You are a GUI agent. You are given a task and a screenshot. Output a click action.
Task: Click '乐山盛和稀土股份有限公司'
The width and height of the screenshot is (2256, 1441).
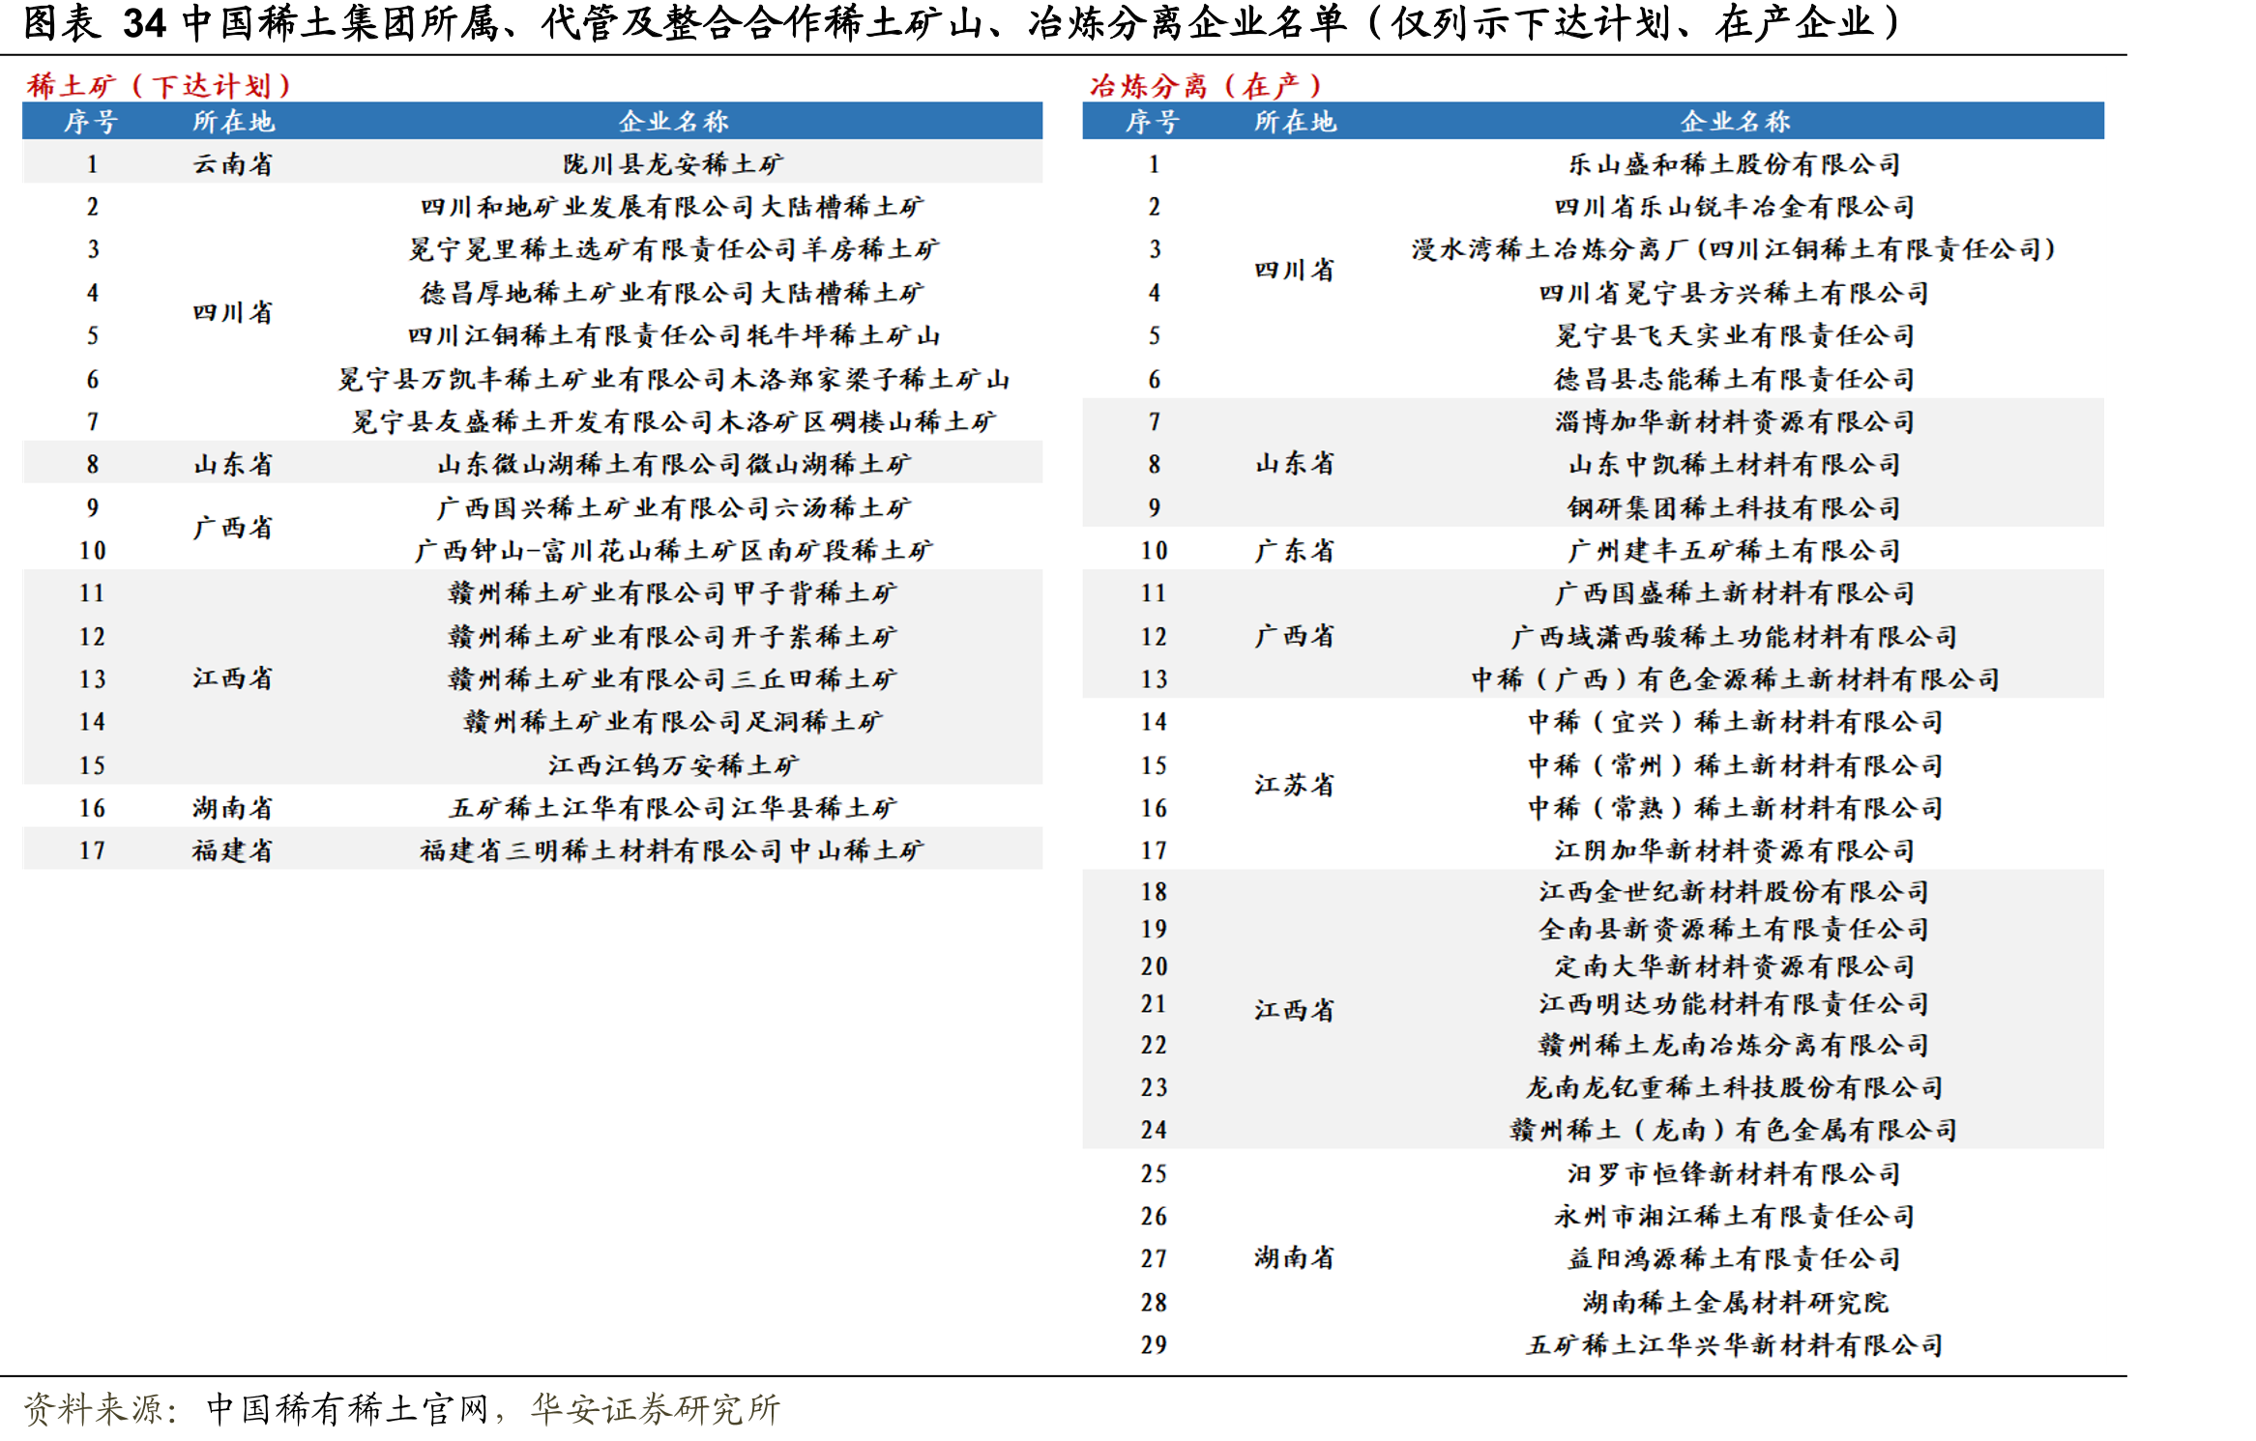(1735, 163)
